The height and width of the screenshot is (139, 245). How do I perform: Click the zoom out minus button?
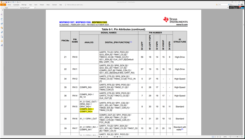(230, 137)
